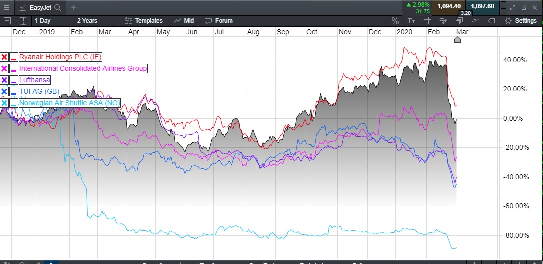This screenshot has height=264, width=543.
Task: Click Lufthansa purple line color swatch
Action: tap(14, 80)
